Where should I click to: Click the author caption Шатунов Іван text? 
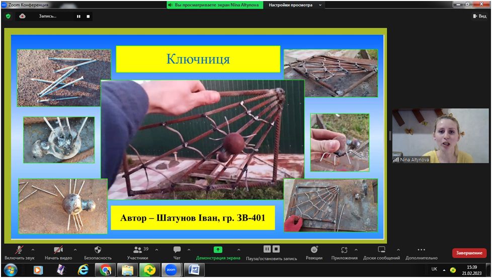pyautogui.click(x=193, y=218)
